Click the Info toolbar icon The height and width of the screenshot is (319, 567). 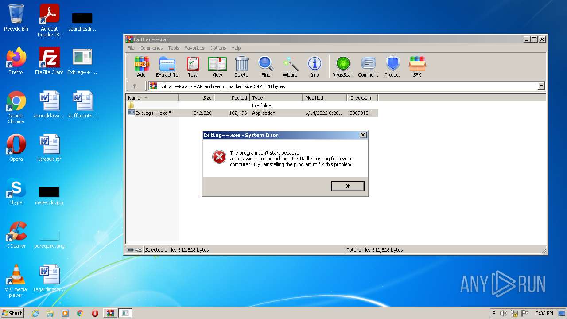click(315, 67)
